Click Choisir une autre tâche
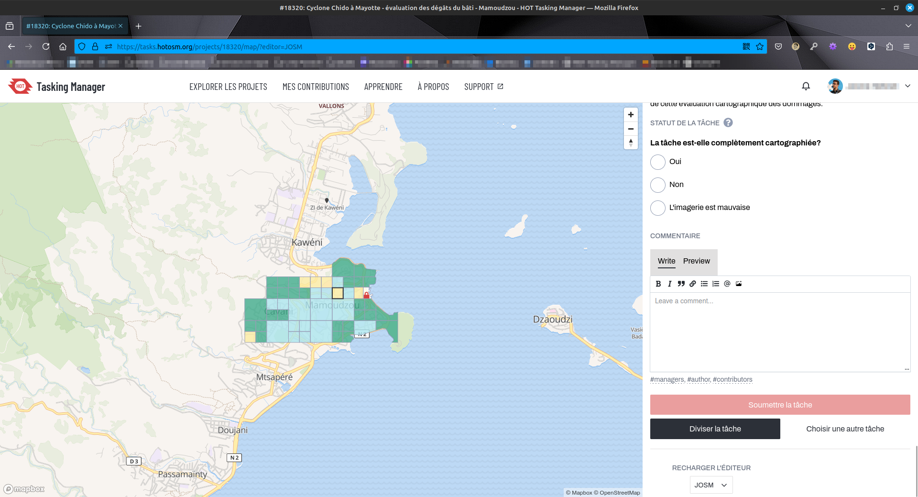The width and height of the screenshot is (918, 497). point(845,429)
